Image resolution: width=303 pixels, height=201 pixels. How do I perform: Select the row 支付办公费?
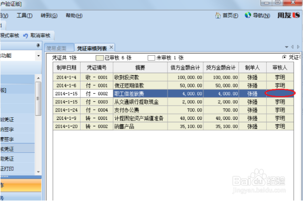click(x=173, y=110)
